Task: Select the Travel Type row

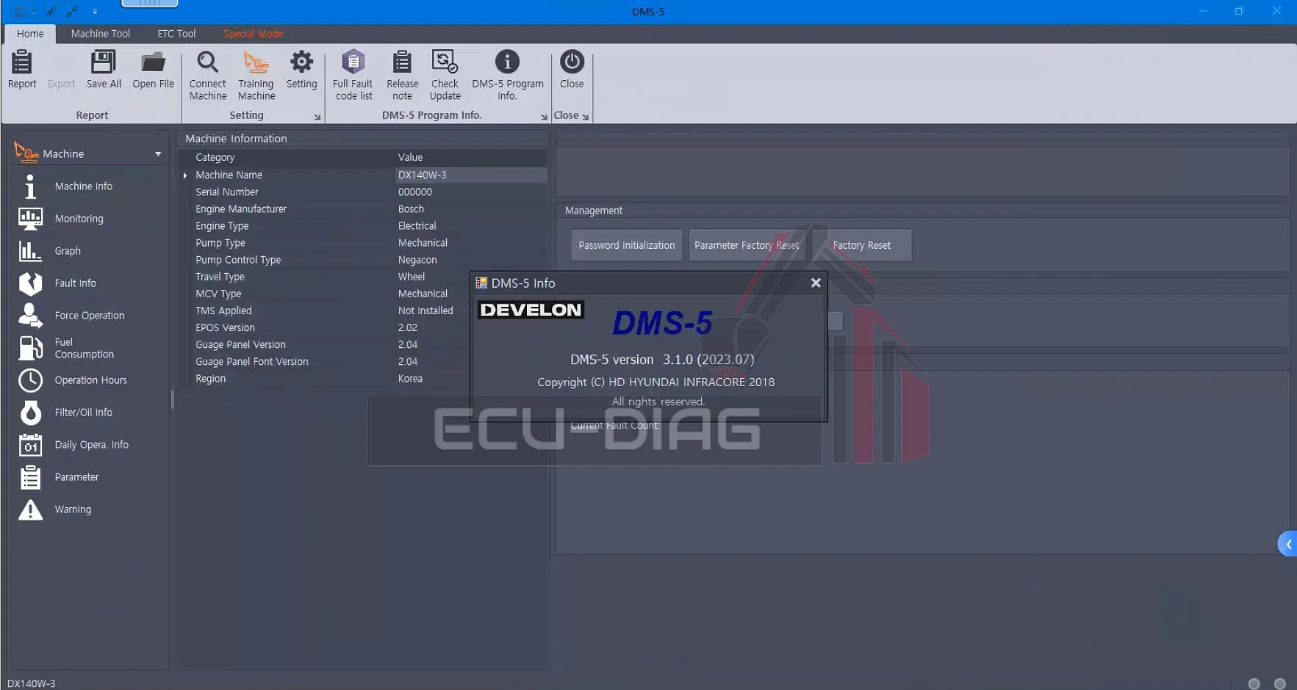Action: tap(364, 277)
